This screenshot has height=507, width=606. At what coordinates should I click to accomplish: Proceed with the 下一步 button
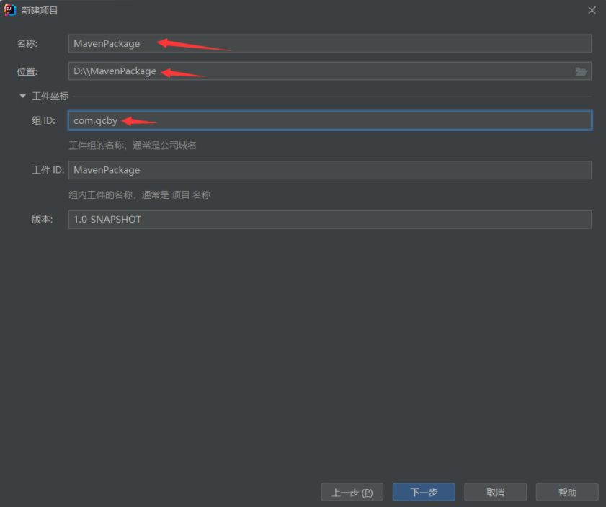click(424, 493)
